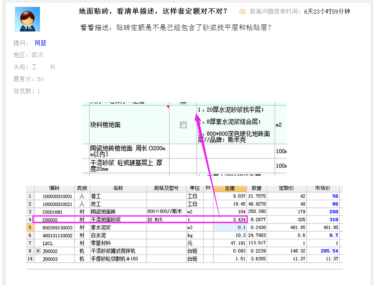Click the quota price 481.95
The height and width of the screenshot is (285, 377).
click(x=298, y=227)
